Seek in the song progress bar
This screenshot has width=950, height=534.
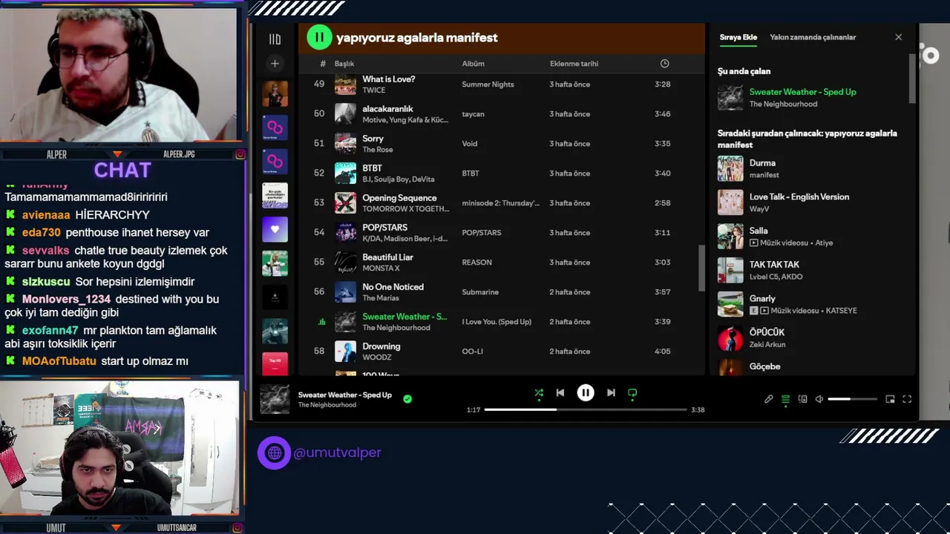[x=586, y=409]
